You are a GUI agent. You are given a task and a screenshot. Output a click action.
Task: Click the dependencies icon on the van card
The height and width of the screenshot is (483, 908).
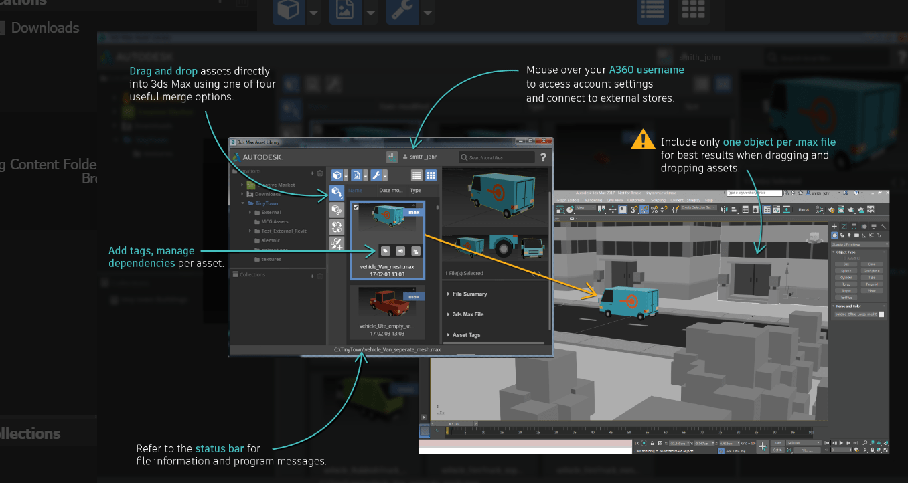coord(416,250)
